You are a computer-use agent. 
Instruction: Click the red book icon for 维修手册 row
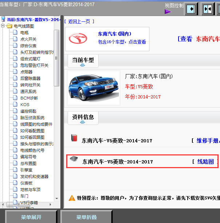click(74, 138)
